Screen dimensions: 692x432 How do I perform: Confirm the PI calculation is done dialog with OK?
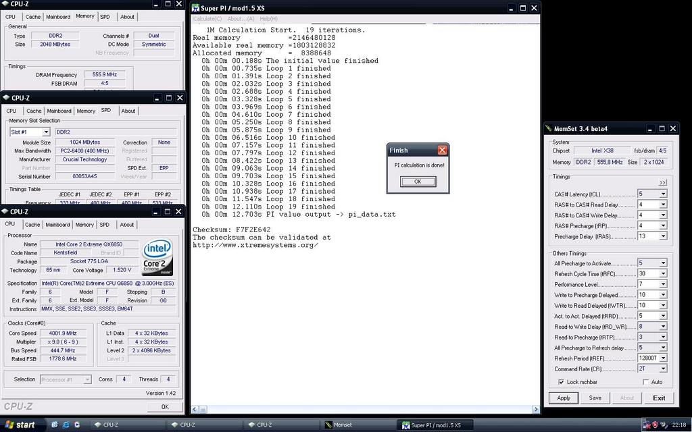(418, 182)
